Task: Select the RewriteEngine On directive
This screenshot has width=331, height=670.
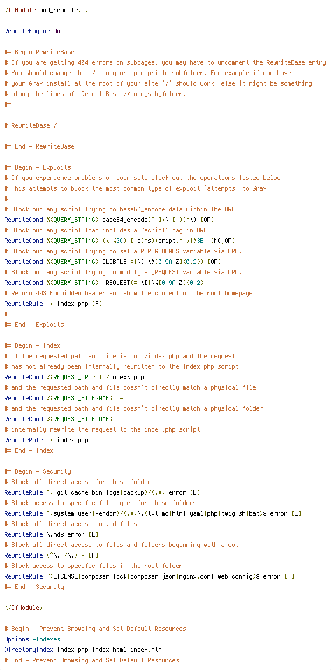Action: click(32, 31)
